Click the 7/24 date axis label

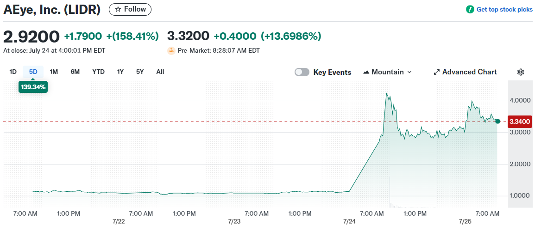(349, 221)
